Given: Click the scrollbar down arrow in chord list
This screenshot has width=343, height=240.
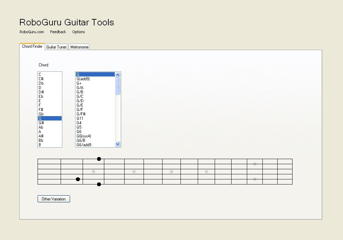Looking at the screenshot, I should pos(117,144).
